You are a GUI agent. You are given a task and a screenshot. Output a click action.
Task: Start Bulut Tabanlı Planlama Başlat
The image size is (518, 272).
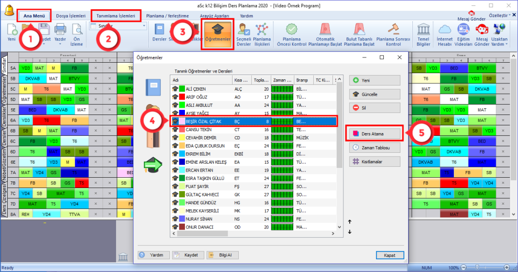click(x=359, y=35)
